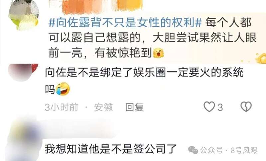
Task: Open the second commenter's red avatar
Action: pyautogui.click(x=23, y=72)
